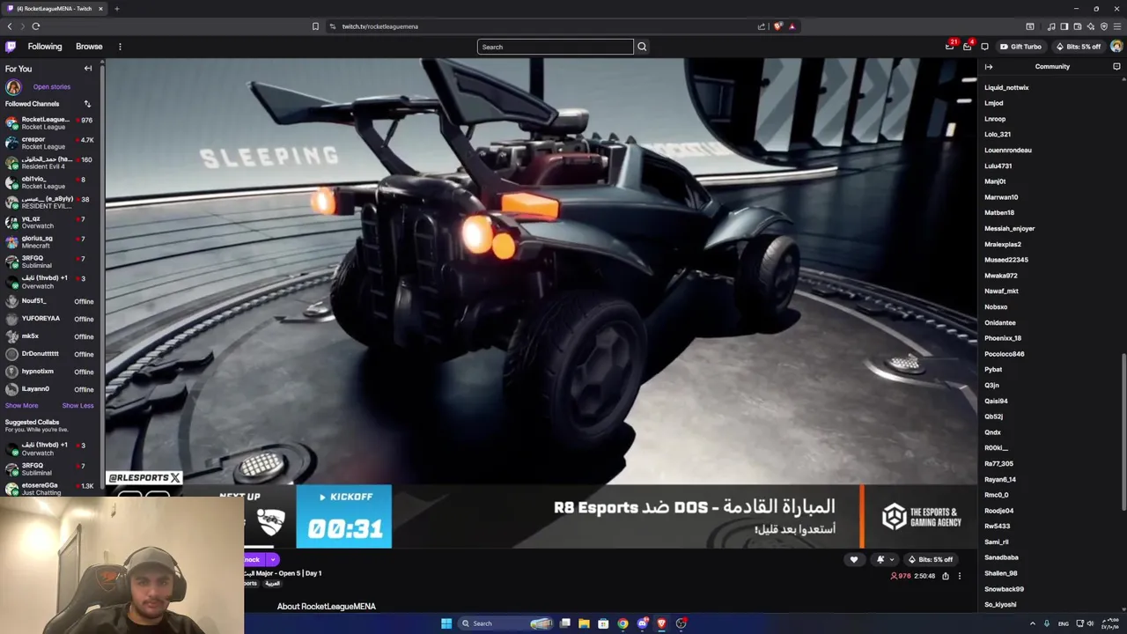Open the etoereGGa Just Chatting channel
The width and height of the screenshot is (1127, 634).
pos(49,489)
